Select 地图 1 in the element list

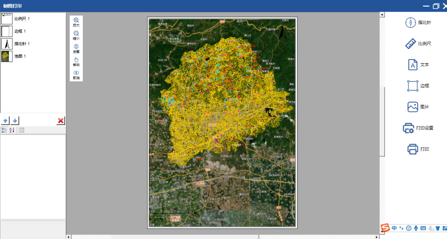20,56
